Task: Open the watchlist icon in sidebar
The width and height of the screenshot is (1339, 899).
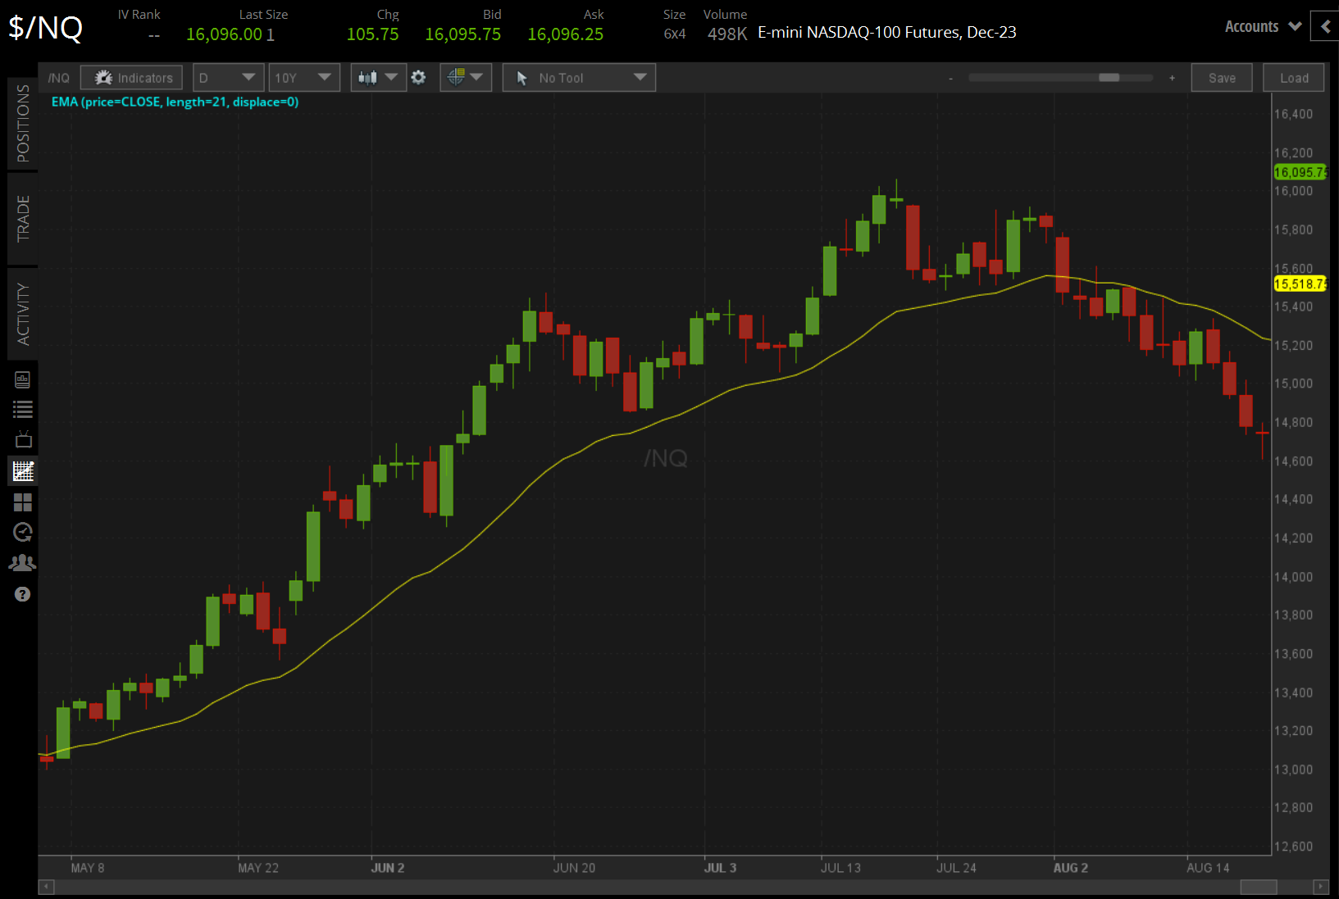Action: (22, 409)
